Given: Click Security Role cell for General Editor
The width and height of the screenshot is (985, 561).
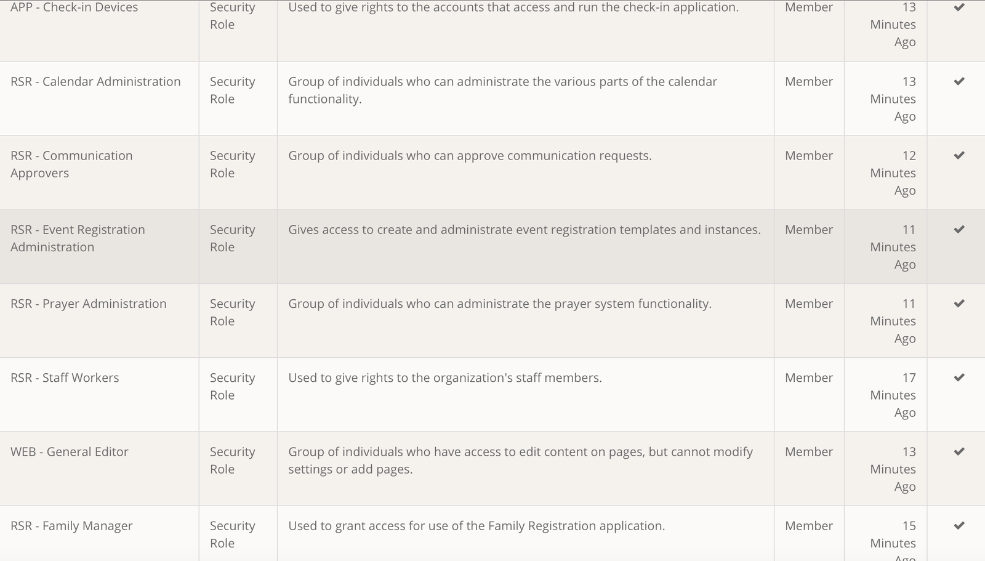Looking at the screenshot, I should 232,460.
